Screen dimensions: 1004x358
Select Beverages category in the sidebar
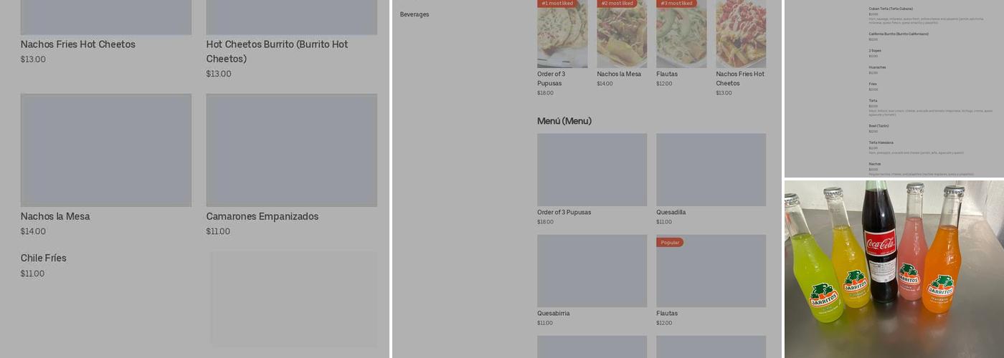pos(415,14)
